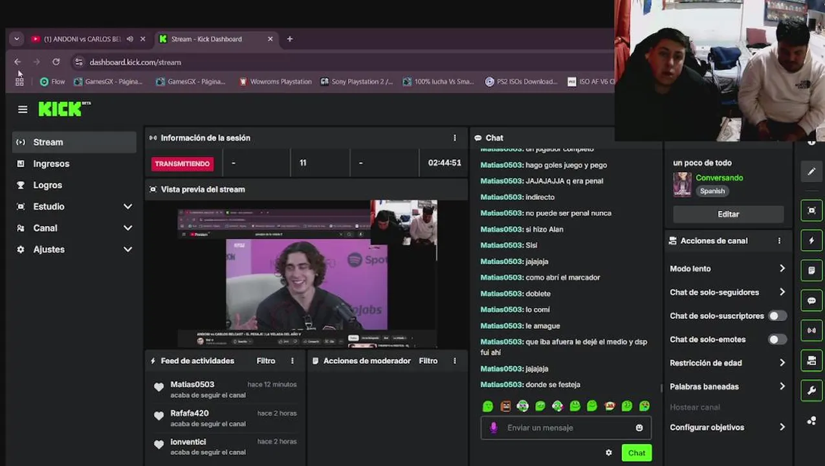825x466 pixels.
Task: Open the Kick hamburger menu
Action: click(x=23, y=109)
